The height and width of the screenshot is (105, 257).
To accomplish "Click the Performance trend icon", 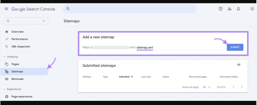I will point(7,39).
